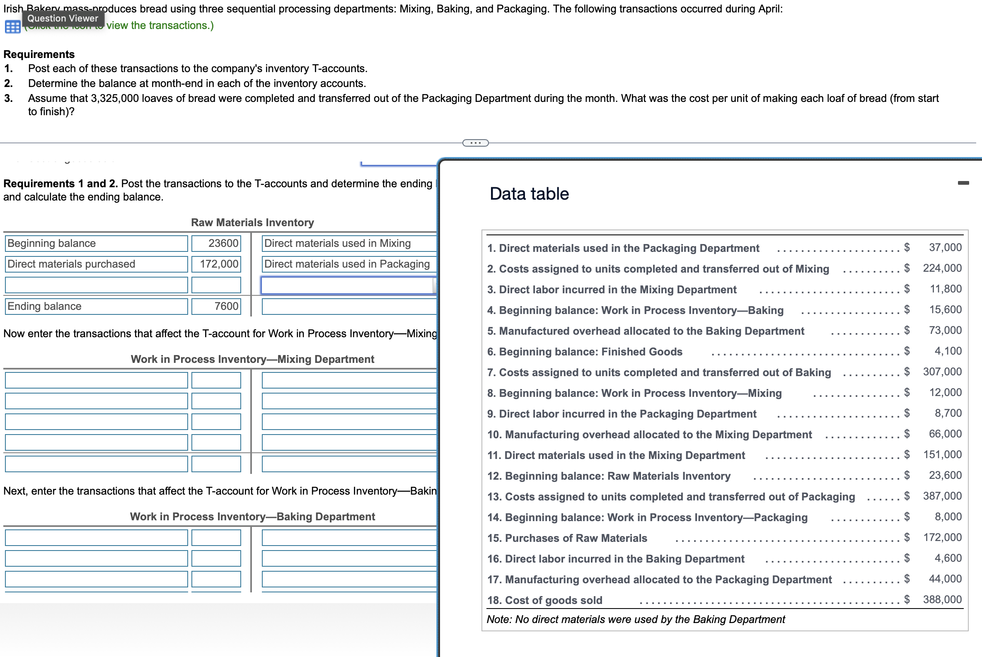
Task: Click first Mixing Department debit description field
Action: [96, 380]
